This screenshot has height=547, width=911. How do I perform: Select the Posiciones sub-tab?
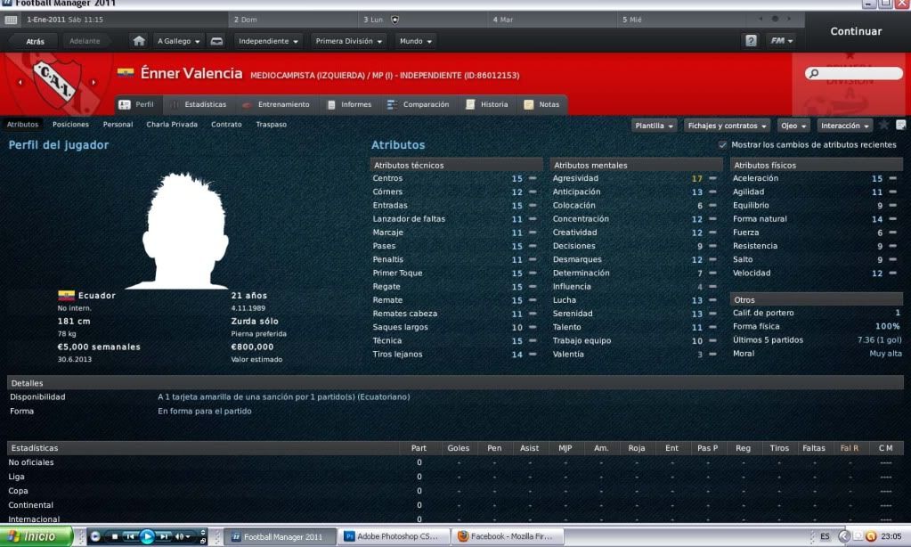[71, 125]
